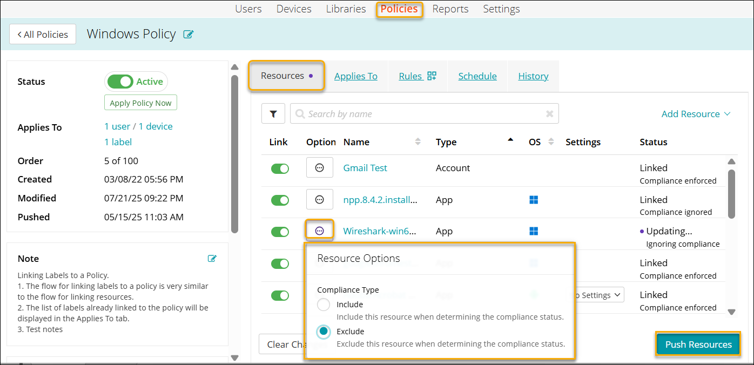Toggle link switch for Gmail Test

[x=280, y=168]
